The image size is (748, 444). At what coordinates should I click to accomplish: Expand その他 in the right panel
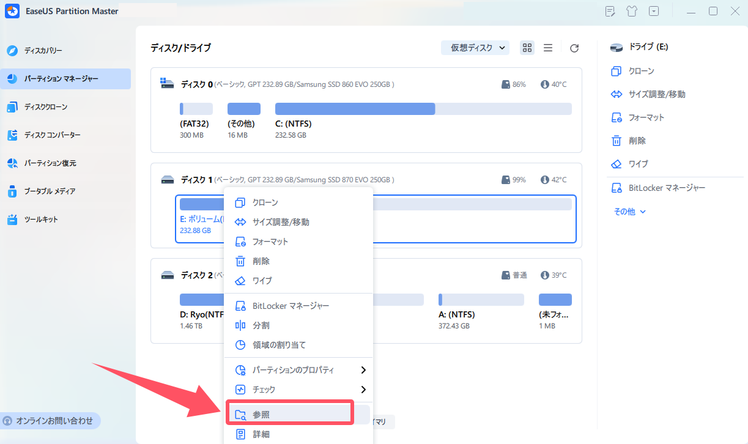coord(630,212)
